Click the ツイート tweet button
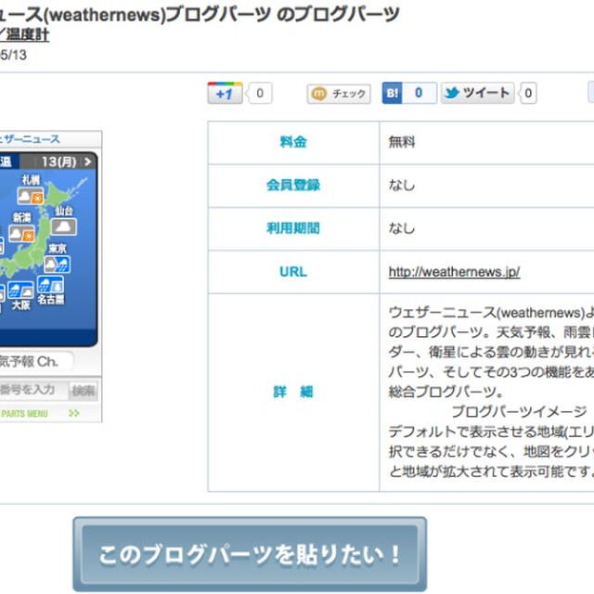The width and height of the screenshot is (594, 594). 477,93
